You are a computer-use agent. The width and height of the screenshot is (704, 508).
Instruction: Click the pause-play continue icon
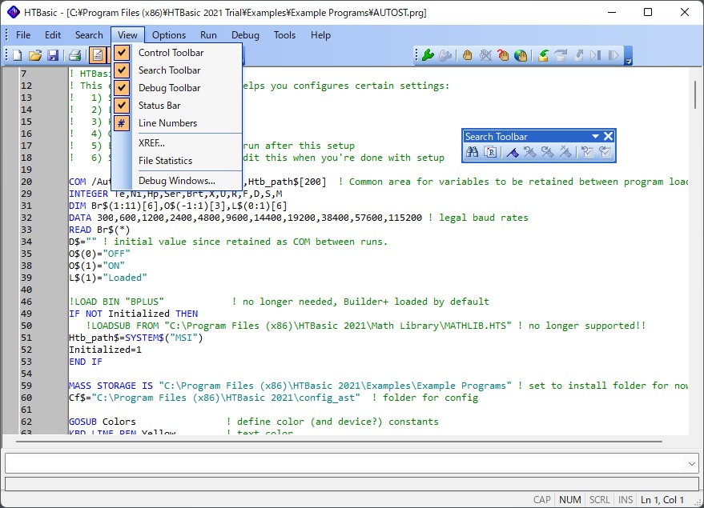click(x=613, y=55)
